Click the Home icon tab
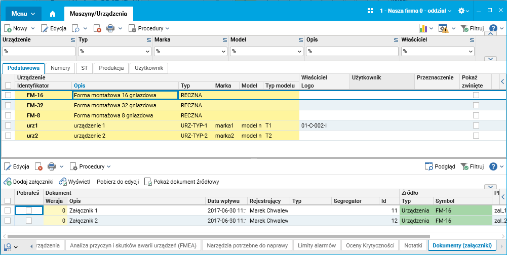 click(x=53, y=14)
